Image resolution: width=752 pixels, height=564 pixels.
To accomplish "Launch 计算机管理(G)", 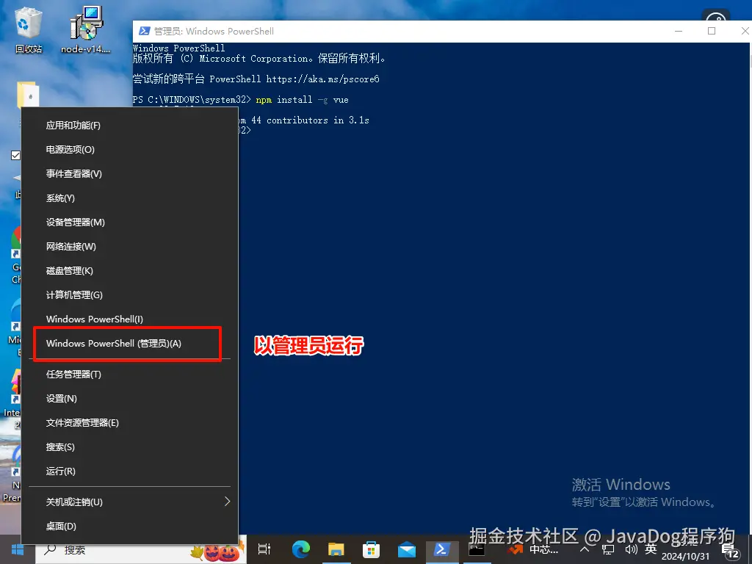I will (x=129, y=295).
